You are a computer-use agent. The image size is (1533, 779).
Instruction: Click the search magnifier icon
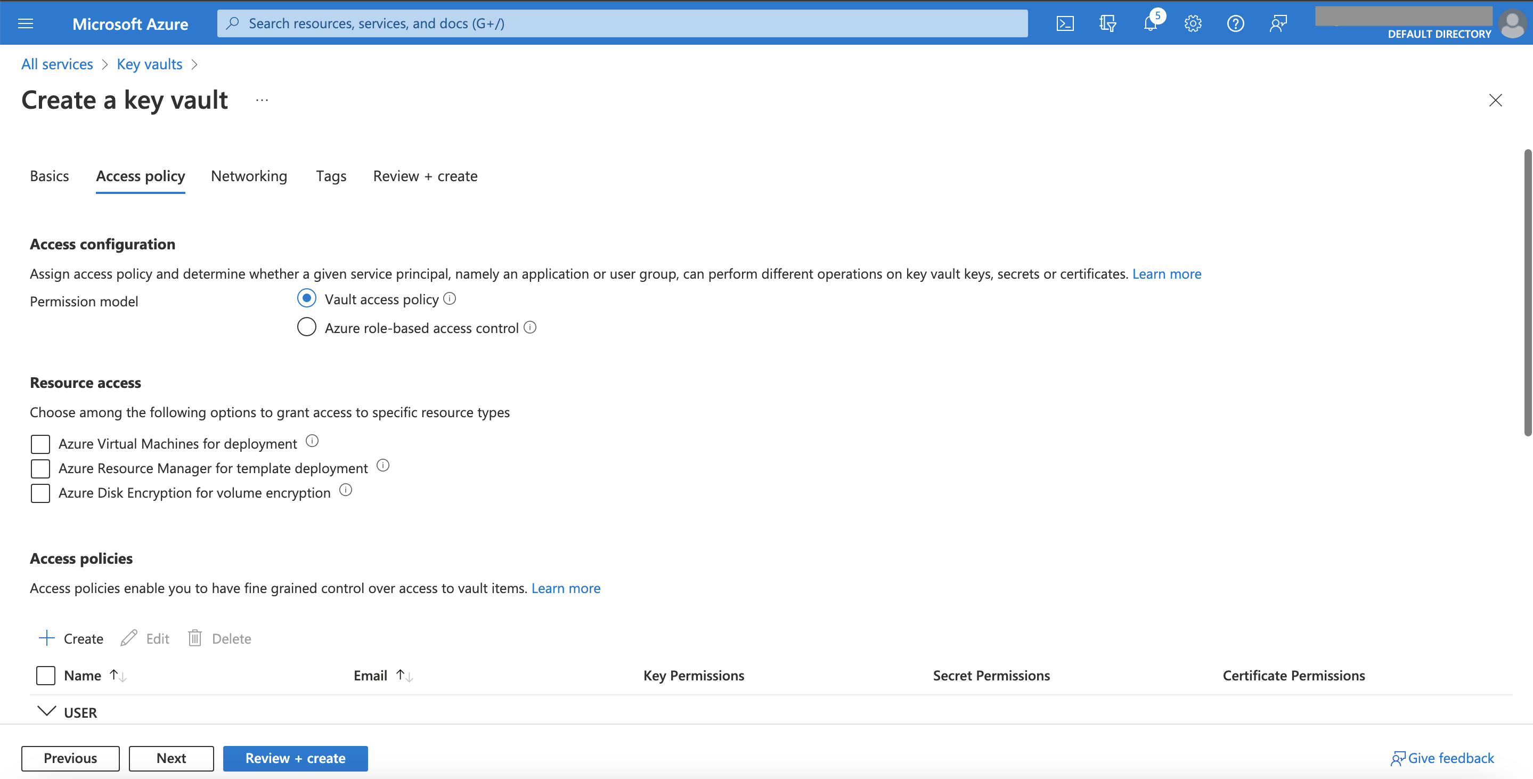(x=233, y=23)
